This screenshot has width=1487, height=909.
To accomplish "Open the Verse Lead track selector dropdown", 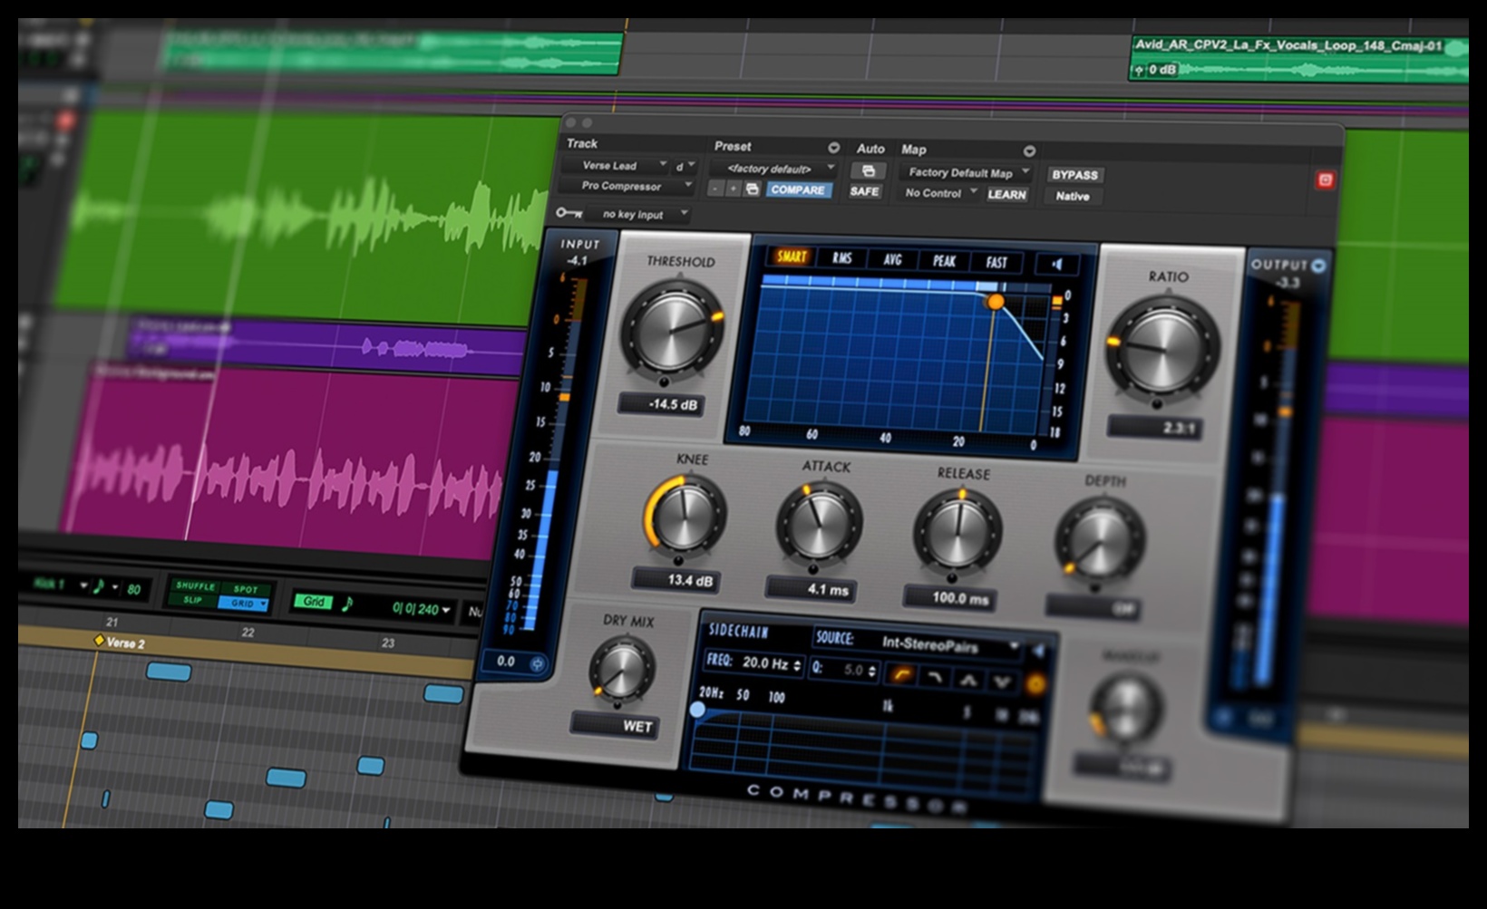I will (616, 166).
